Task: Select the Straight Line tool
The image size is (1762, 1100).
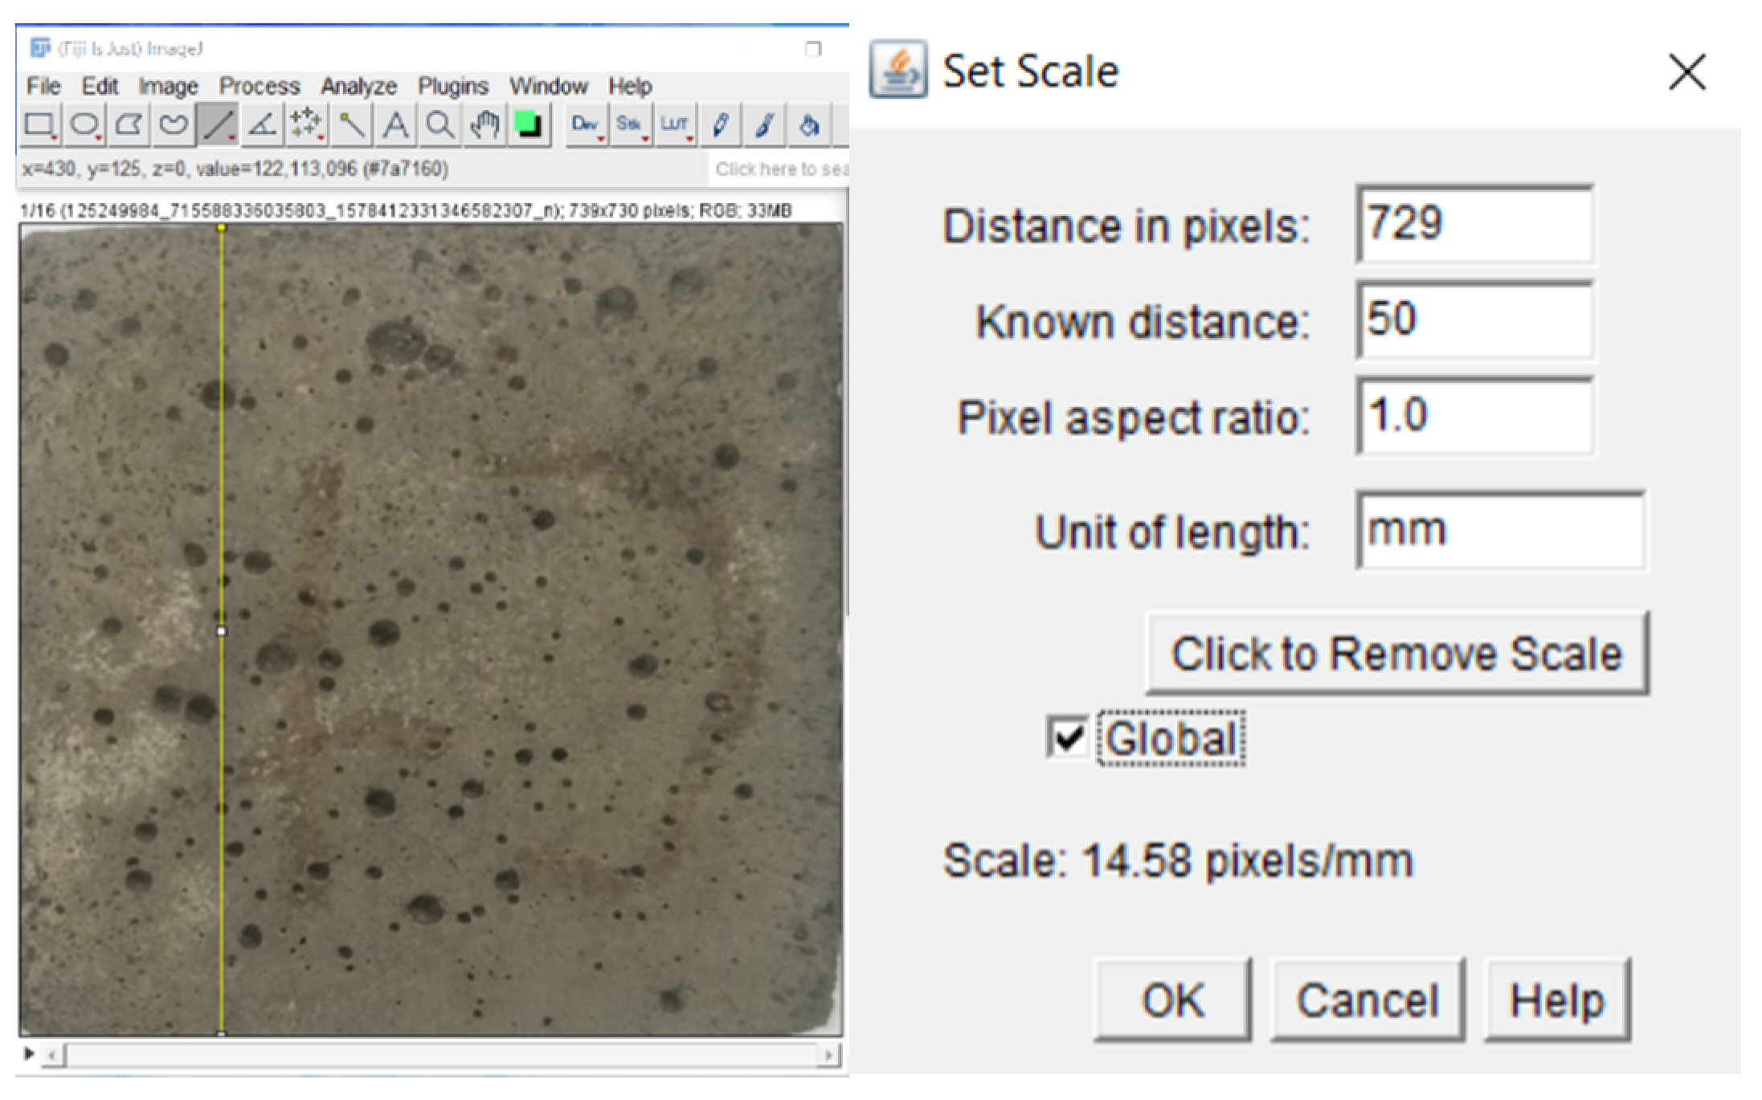Action: (x=218, y=125)
